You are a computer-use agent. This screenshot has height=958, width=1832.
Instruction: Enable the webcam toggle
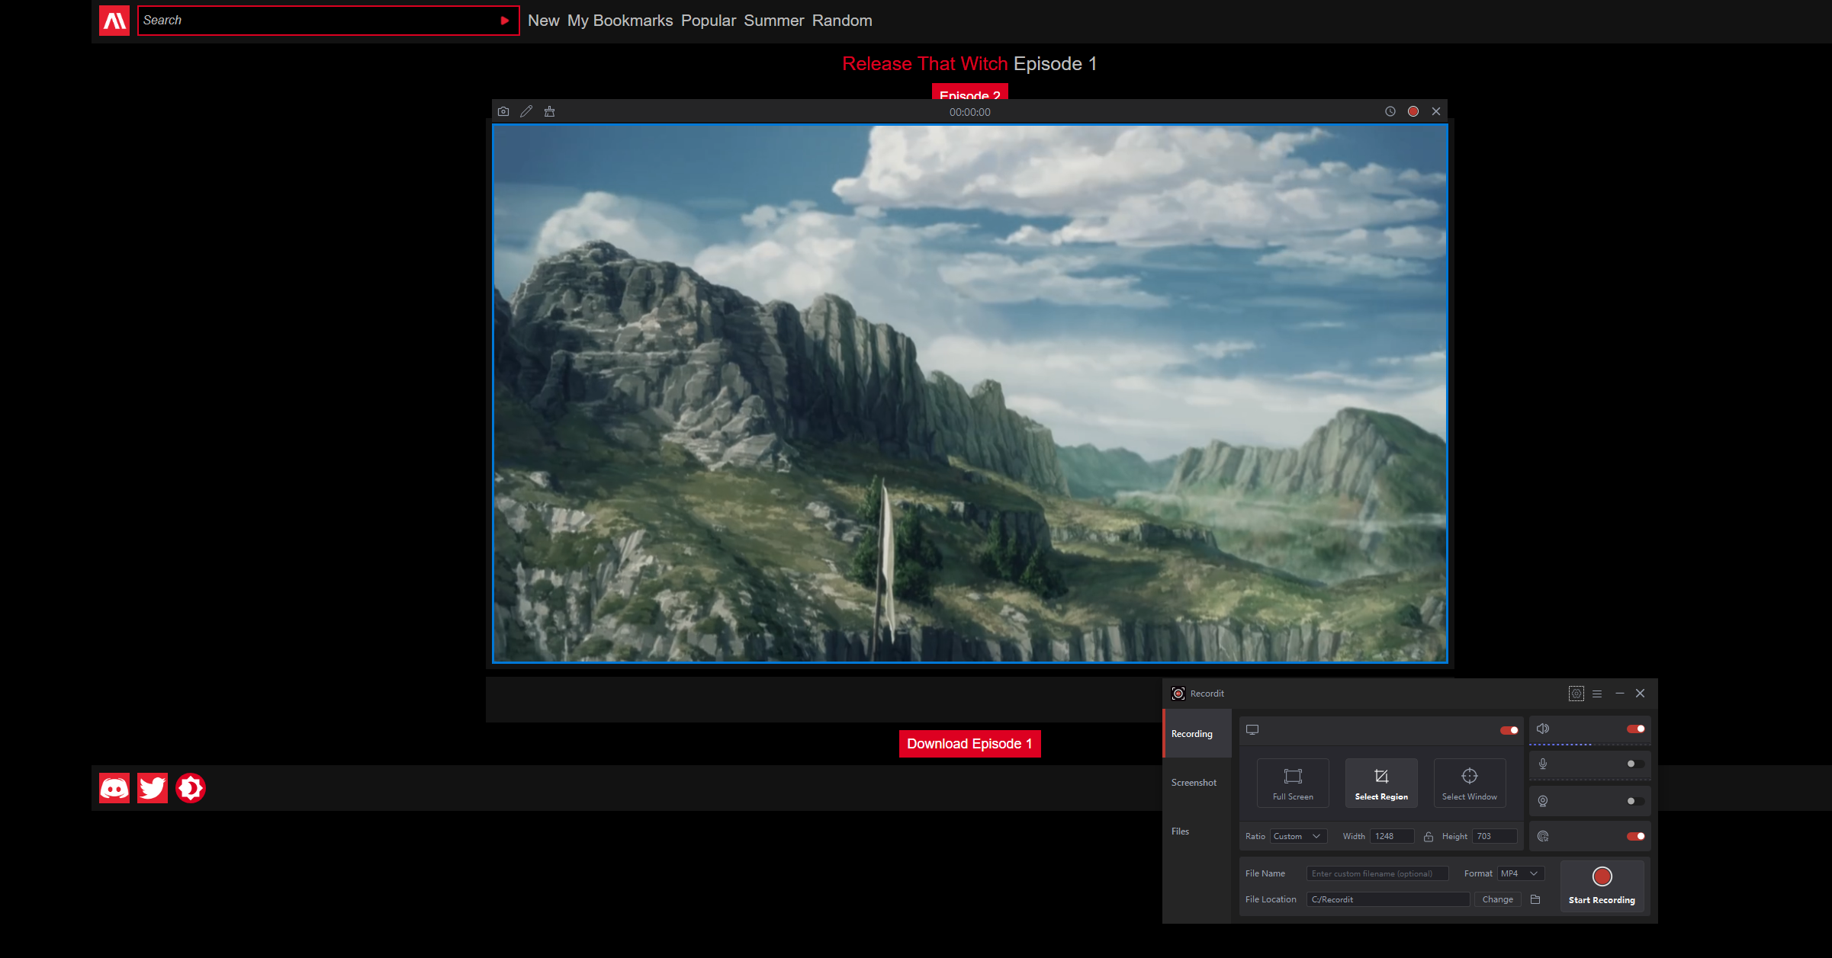[1634, 801]
